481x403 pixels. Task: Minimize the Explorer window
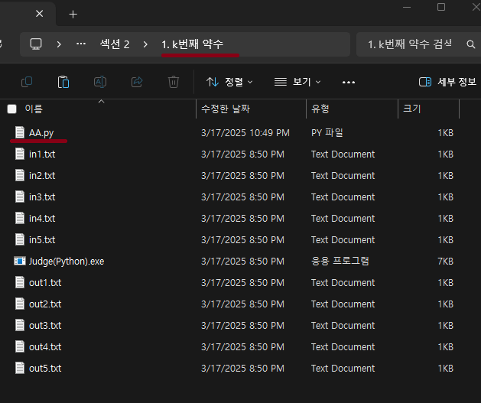(x=407, y=7)
